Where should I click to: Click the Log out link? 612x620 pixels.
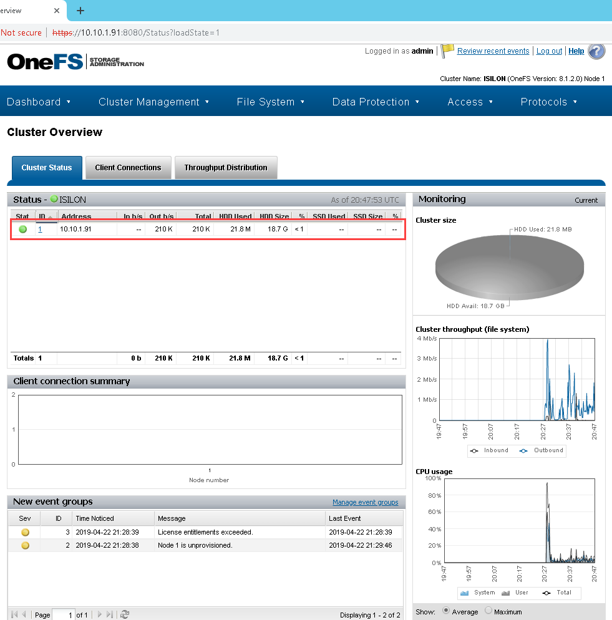tap(549, 51)
